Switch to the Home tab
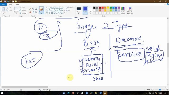The width and height of the screenshot is (169, 95). 11,4
